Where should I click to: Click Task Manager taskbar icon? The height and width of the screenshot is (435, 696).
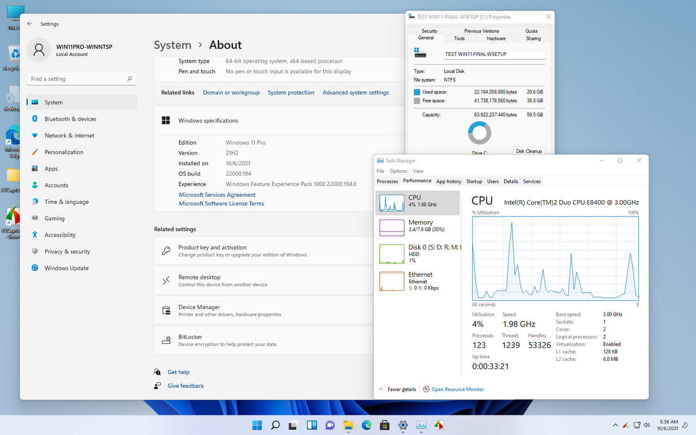coord(421,425)
